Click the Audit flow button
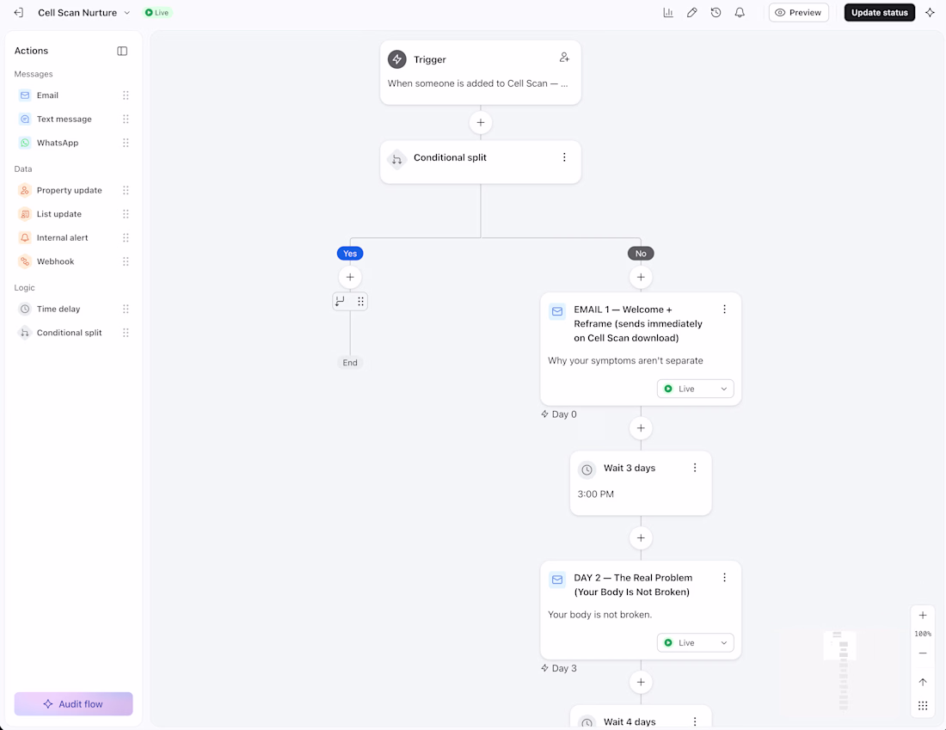The height and width of the screenshot is (730, 946). click(74, 704)
